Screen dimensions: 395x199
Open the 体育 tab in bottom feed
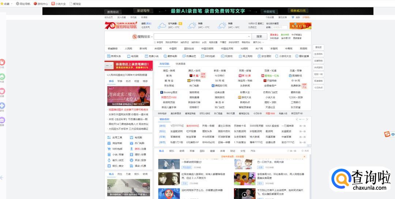click(222, 151)
